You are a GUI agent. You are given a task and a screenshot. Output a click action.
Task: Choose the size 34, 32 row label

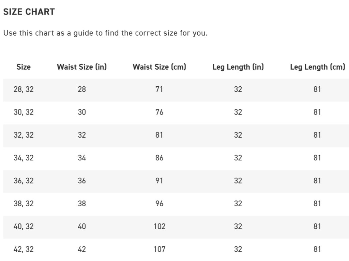click(x=24, y=158)
